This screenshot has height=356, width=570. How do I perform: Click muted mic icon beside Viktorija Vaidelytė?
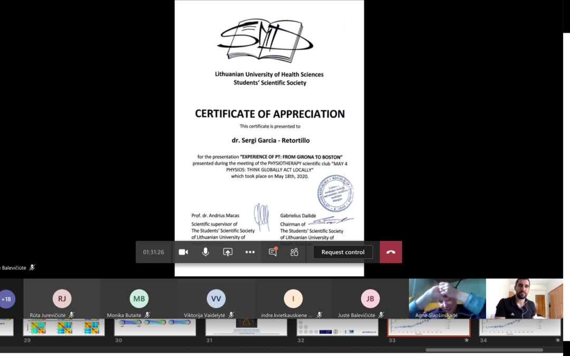(x=231, y=315)
